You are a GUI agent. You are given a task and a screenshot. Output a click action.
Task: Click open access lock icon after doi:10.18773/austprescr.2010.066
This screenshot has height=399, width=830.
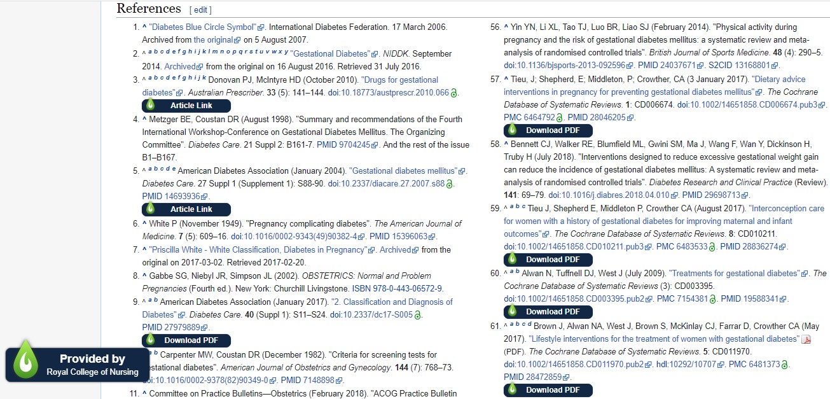point(454,93)
